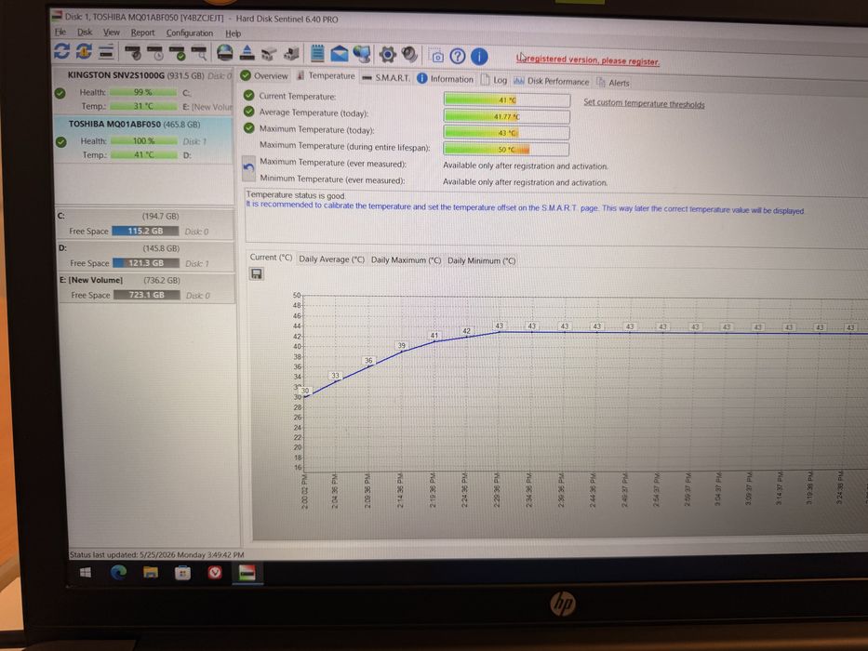Open the Configuration menu
Viewport: 868px width, 651px height.
coord(189,33)
